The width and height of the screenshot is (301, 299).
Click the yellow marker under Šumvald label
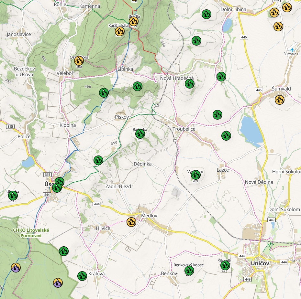[x=279, y=100]
